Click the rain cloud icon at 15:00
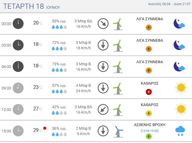 (x=180, y=131)
